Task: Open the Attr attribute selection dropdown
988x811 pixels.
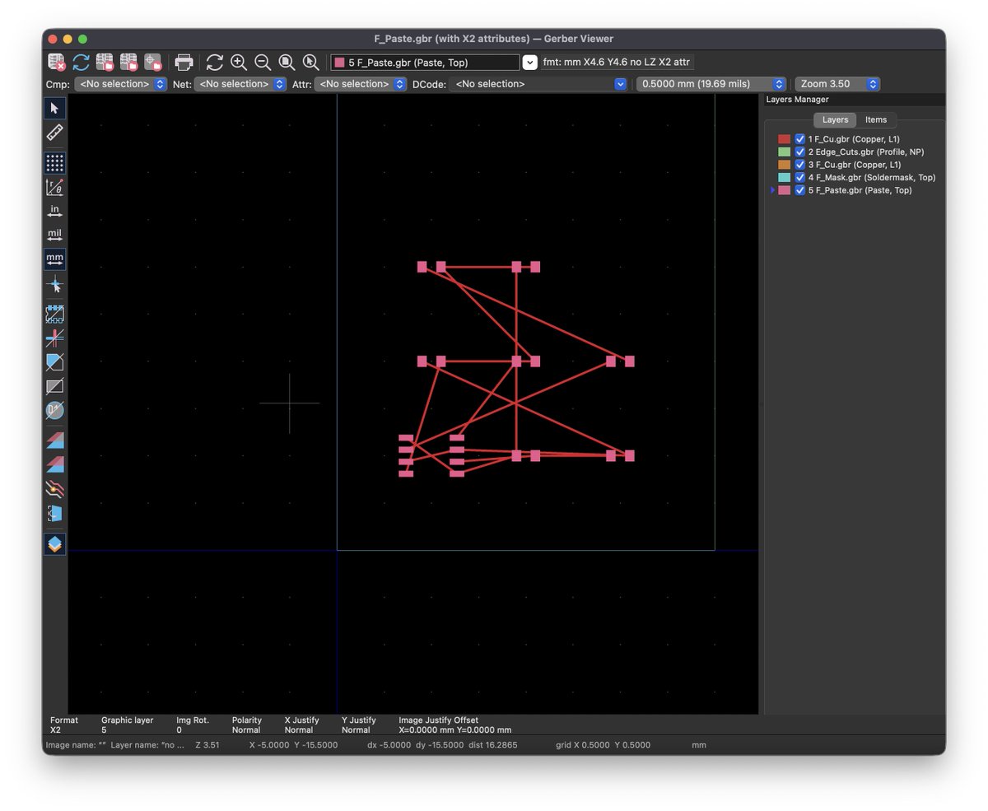Action: [361, 84]
